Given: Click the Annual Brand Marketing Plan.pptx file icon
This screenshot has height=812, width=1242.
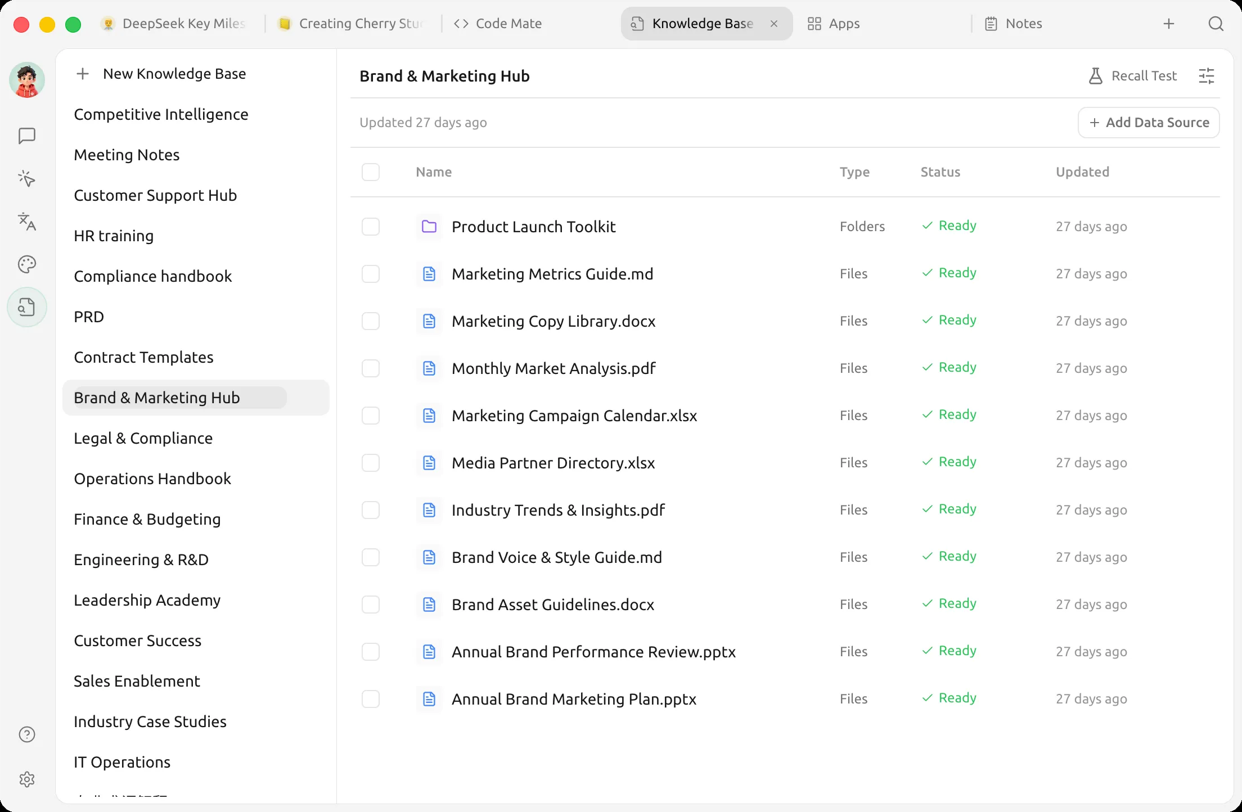Looking at the screenshot, I should click(429, 699).
